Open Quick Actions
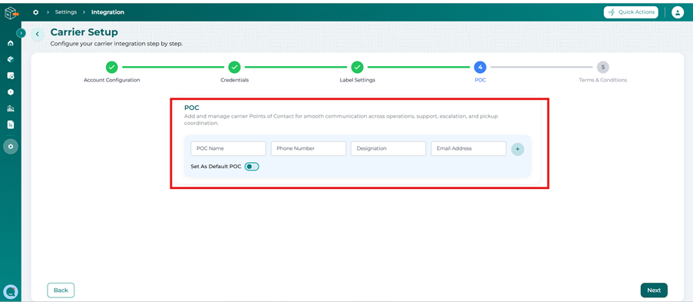 tap(631, 12)
